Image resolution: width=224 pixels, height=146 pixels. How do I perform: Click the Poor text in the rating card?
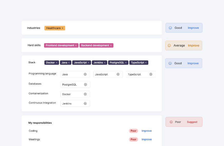178,122
